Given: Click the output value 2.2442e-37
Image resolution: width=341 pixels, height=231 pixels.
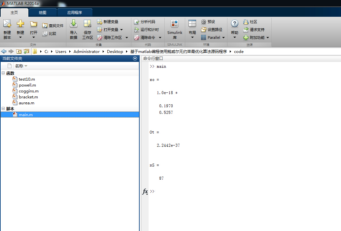Looking at the screenshot, I should (x=168, y=145).
